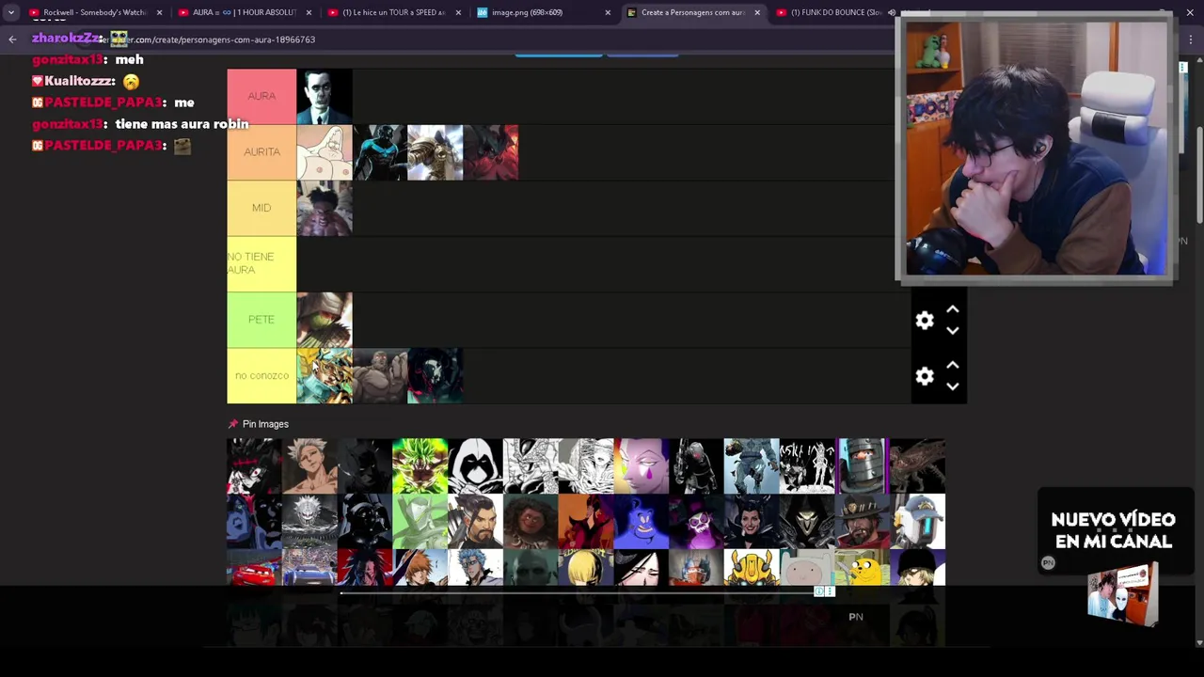1204x677 pixels.
Task: Pick the Jafar image
Action: pos(586,521)
